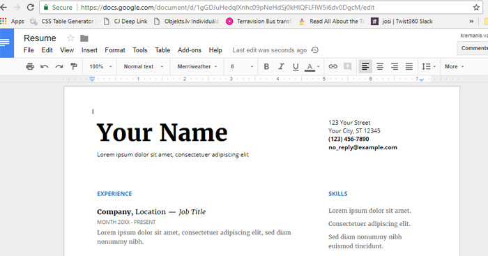Reload the page in browser
Image resolution: width=488 pixels, height=256 pixels.
click(30, 7)
